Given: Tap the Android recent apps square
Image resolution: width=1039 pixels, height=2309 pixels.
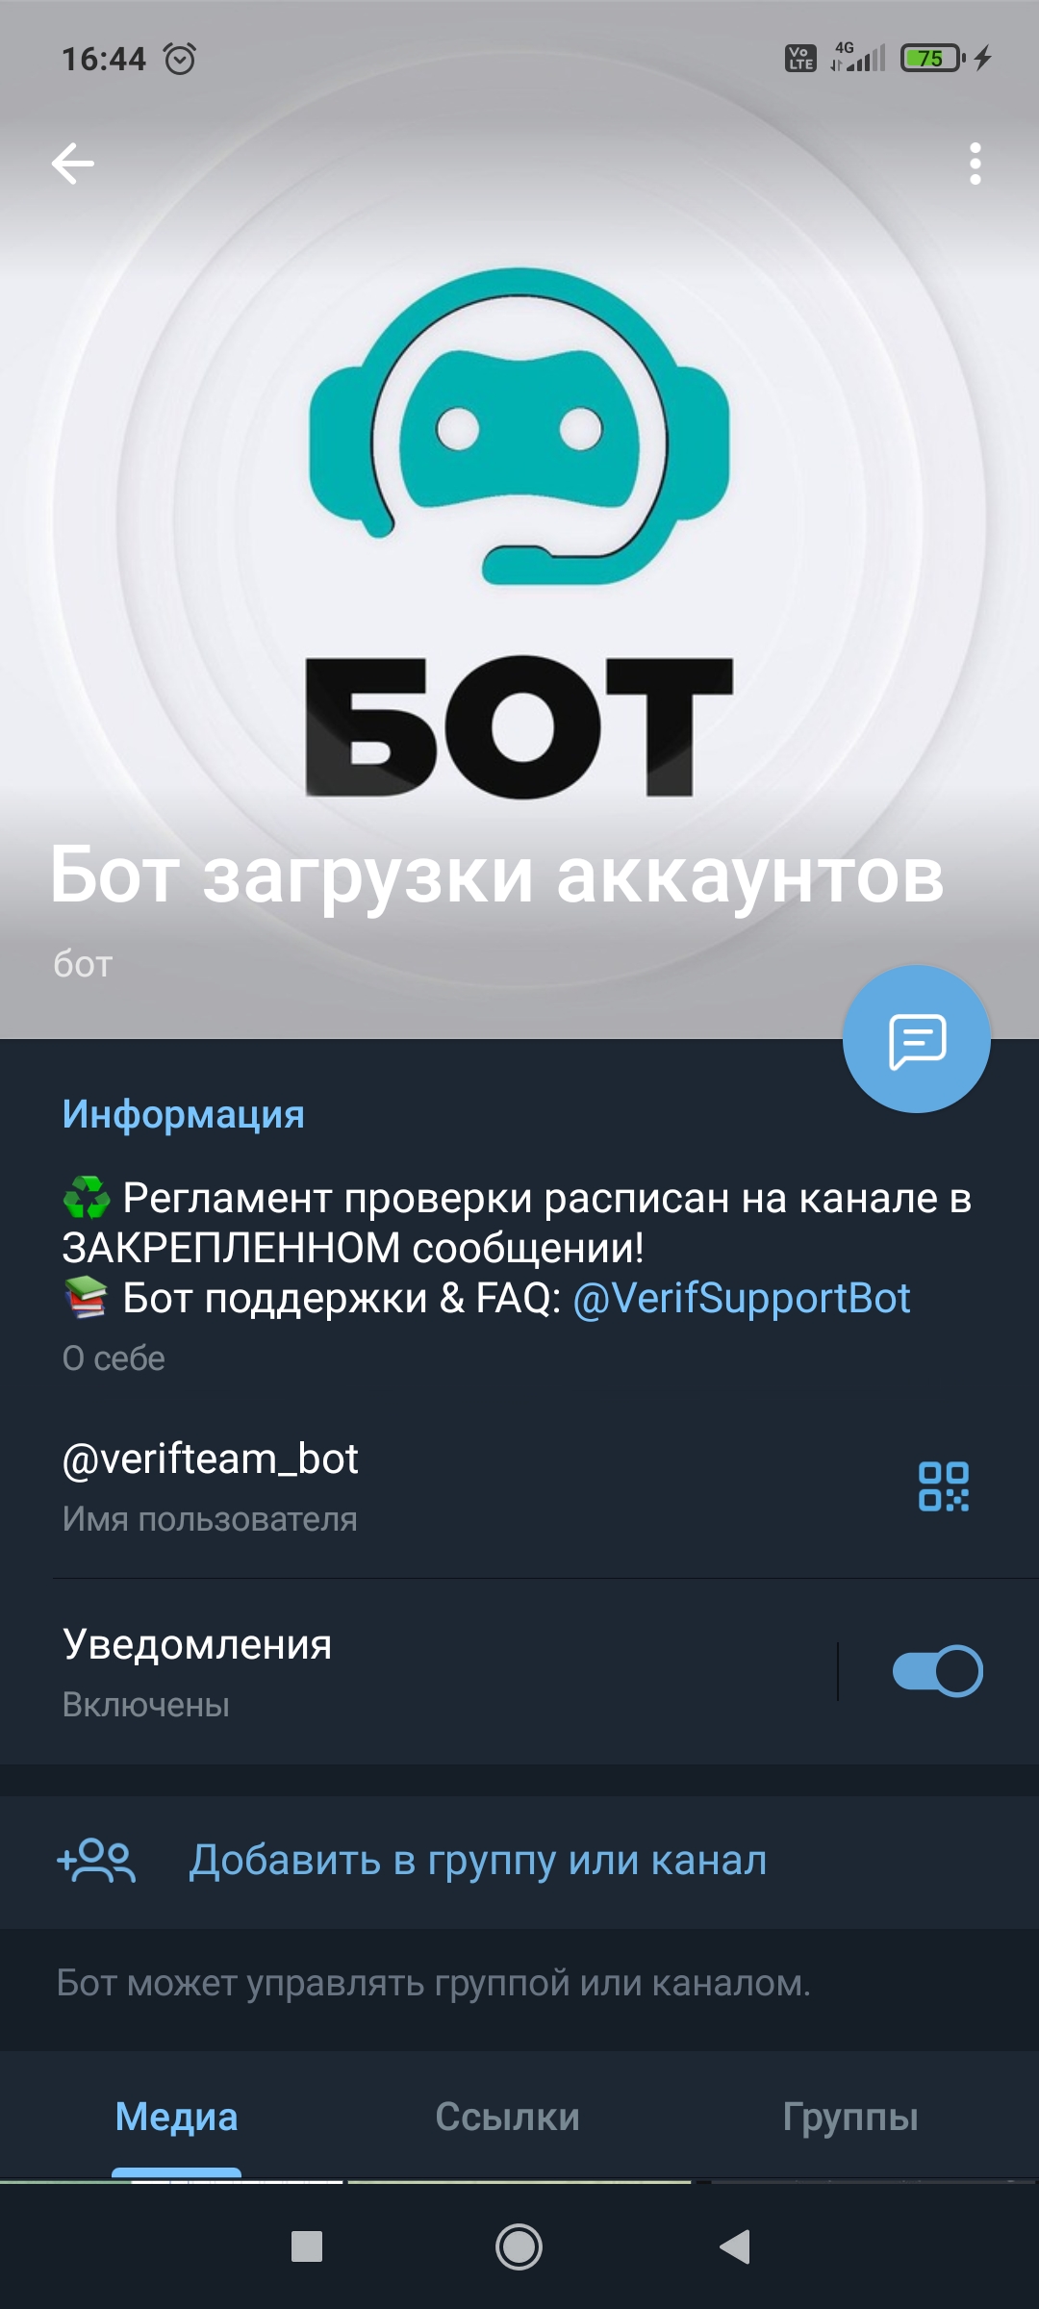Looking at the screenshot, I should click(x=307, y=2246).
